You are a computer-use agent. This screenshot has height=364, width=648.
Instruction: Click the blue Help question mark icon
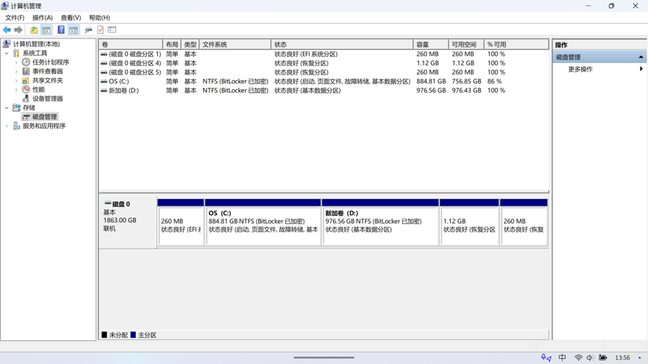pos(61,29)
